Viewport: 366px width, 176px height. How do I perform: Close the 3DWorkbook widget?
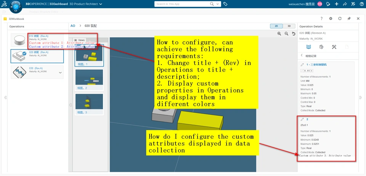tap(358, 19)
